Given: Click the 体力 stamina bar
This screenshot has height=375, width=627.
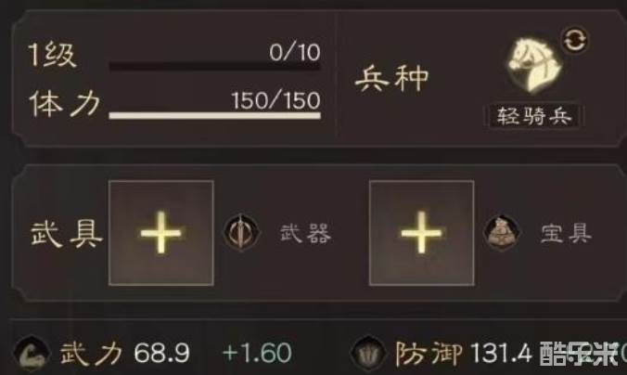Looking at the screenshot, I should tap(215, 116).
